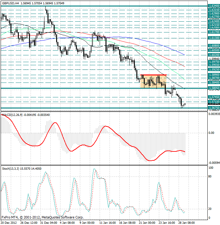
Task: Click the 11 Jan 16:00 date label
Action: point(108,223)
